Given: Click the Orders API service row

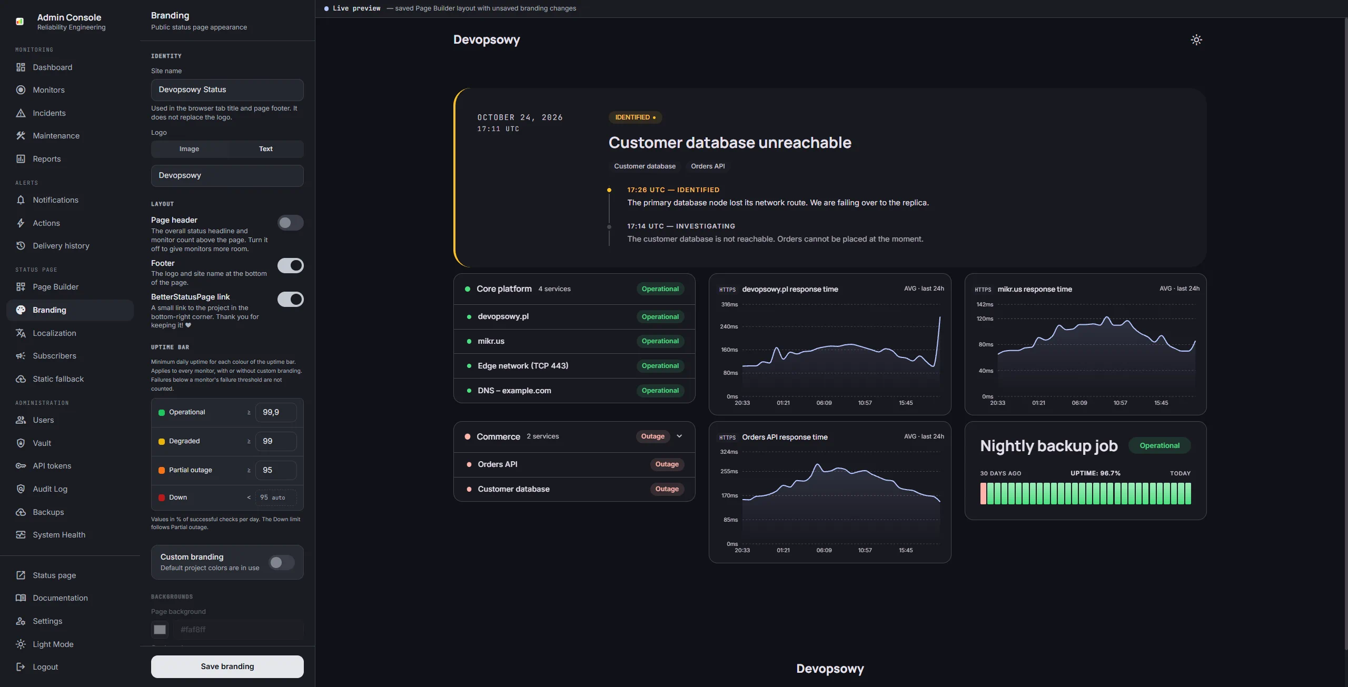Looking at the screenshot, I should [x=574, y=464].
